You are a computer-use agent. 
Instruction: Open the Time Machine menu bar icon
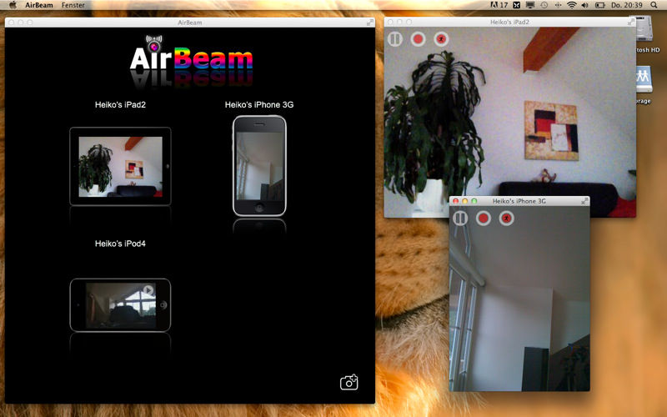(544, 5)
